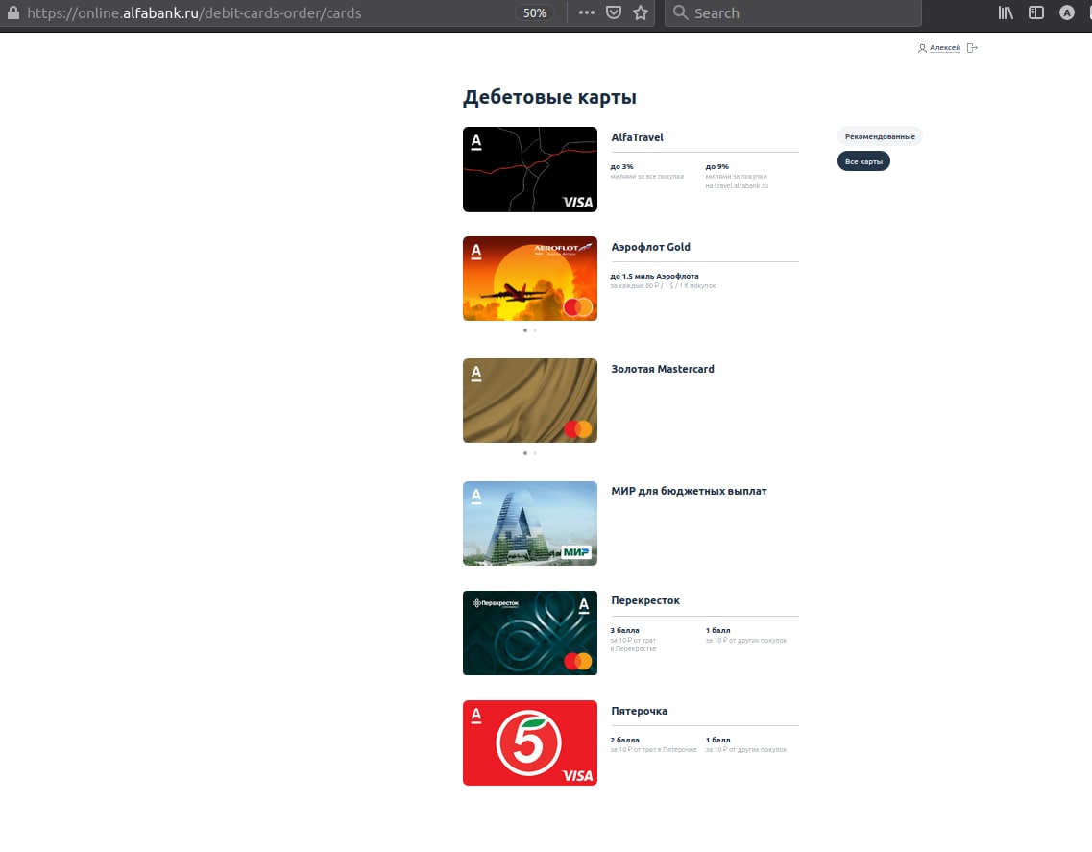The width and height of the screenshot is (1092, 852).
Task: Open the AlfaTravel card title
Action: (637, 137)
